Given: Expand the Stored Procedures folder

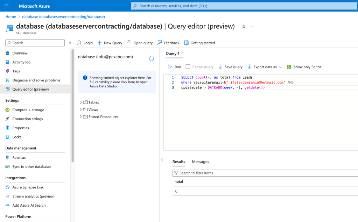Looking at the screenshot, I should tap(81, 116).
